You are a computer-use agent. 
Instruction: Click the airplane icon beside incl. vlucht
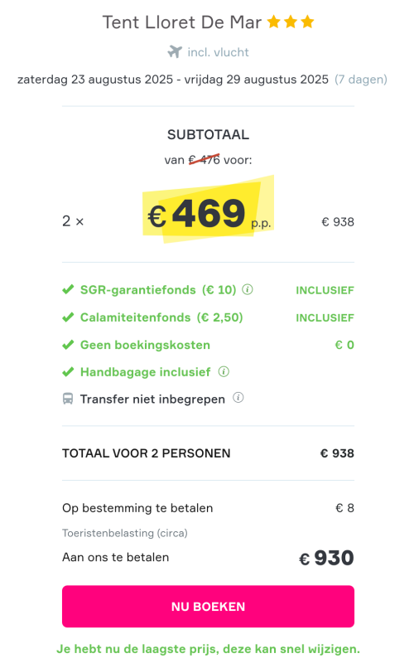pos(175,52)
